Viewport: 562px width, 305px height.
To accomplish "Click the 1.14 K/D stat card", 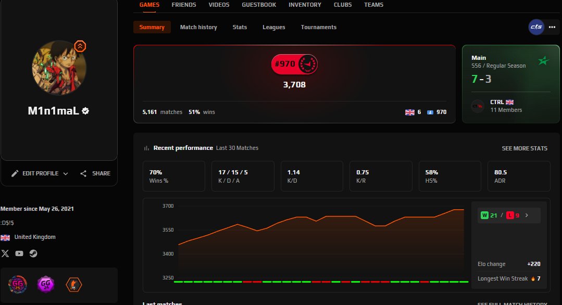I will coord(312,176).
